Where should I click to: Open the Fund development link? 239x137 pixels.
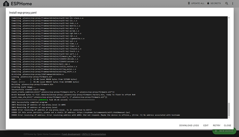(71, 134)
